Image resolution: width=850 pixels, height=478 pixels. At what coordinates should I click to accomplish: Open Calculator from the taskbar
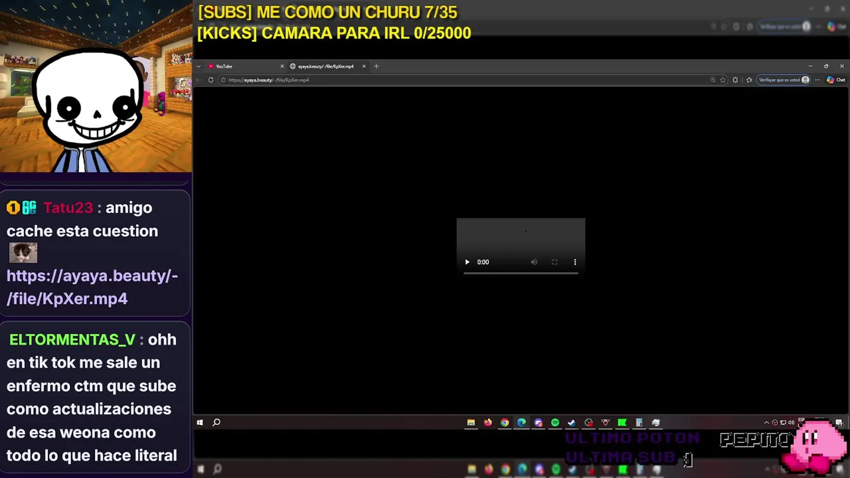tap(639, 422)
